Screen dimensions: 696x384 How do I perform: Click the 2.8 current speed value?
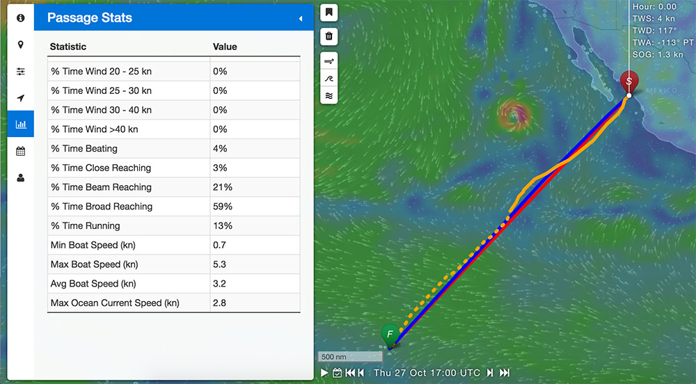pos(219,303)
